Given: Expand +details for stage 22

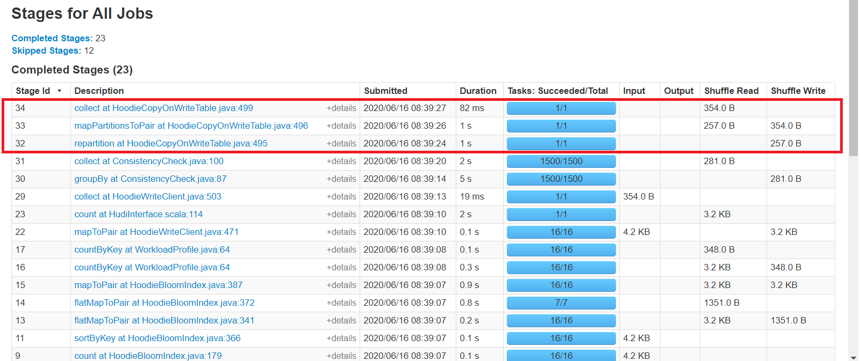Looking at the screenshot, I should (x=341, y=232).
